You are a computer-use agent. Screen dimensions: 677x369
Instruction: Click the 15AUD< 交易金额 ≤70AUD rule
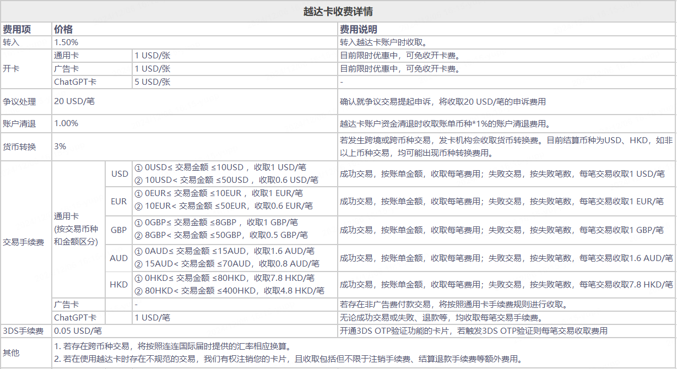point(227,264)
